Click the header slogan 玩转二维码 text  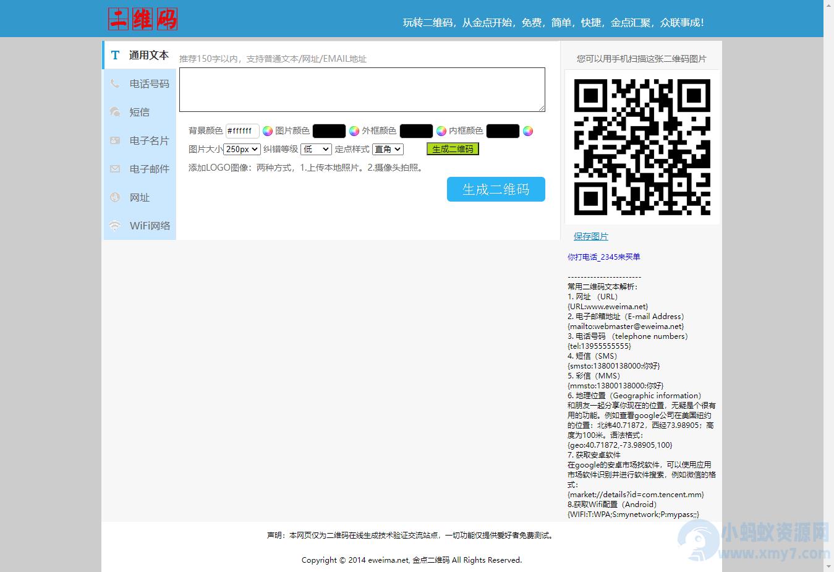click(x=553, y=22)
